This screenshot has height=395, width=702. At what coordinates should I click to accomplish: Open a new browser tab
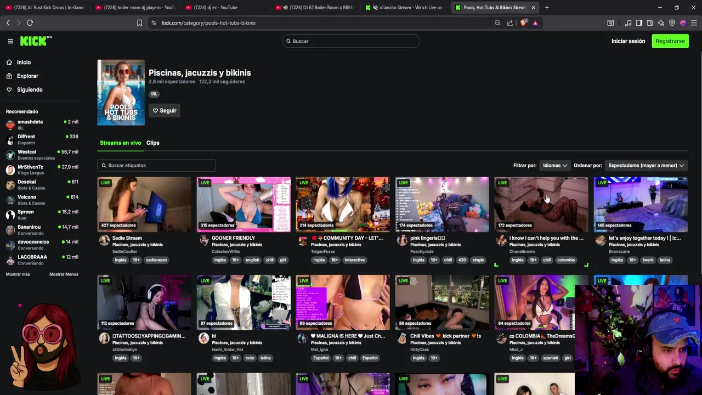(547, 7)
